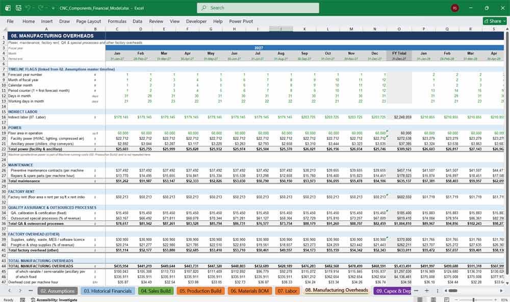Save the workbook with the Save icon
Screen dimensions: 510x302
(18, 8)
